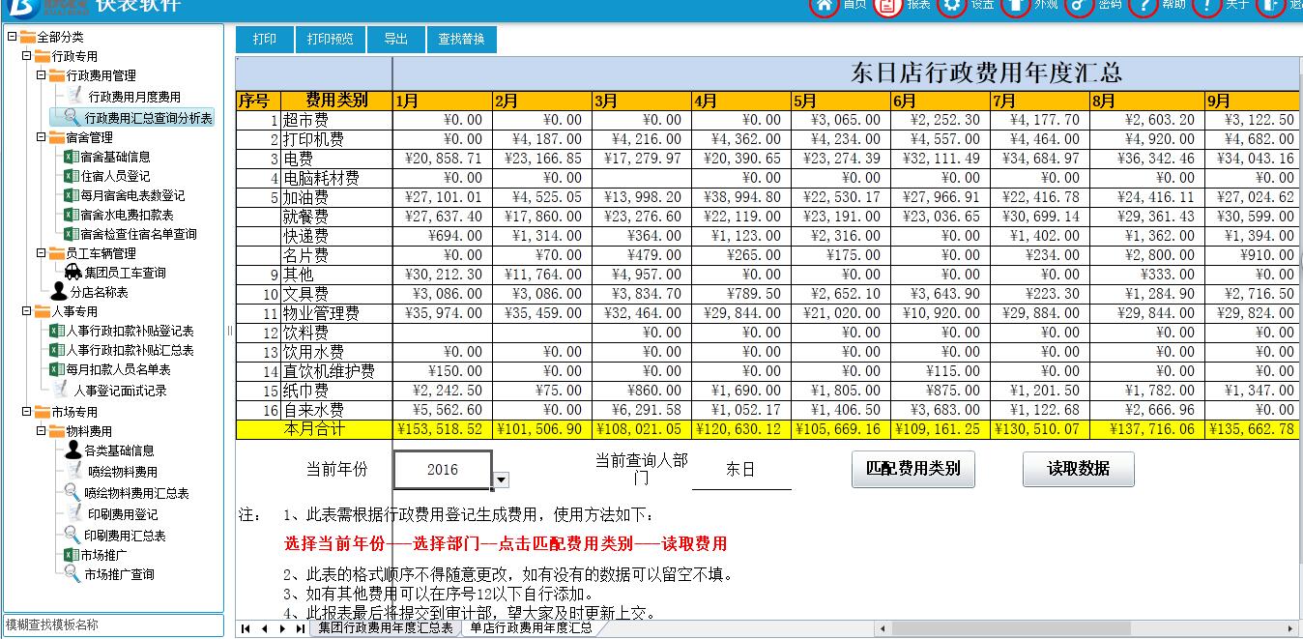Open the 关于 about exclamation icon
Viewport: 1303px width, 639px height.
pyautogui.click(x=1206, y=5)
